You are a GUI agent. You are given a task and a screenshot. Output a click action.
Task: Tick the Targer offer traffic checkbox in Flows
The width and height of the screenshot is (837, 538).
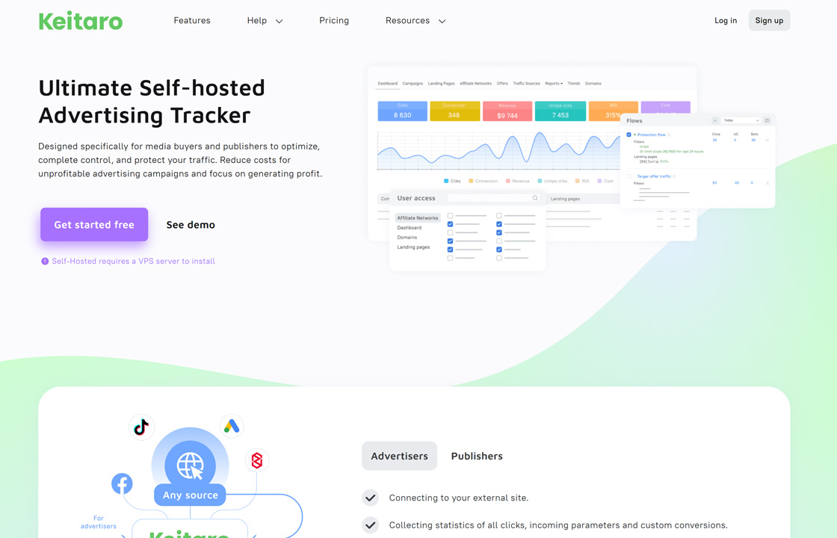(628, 176)
